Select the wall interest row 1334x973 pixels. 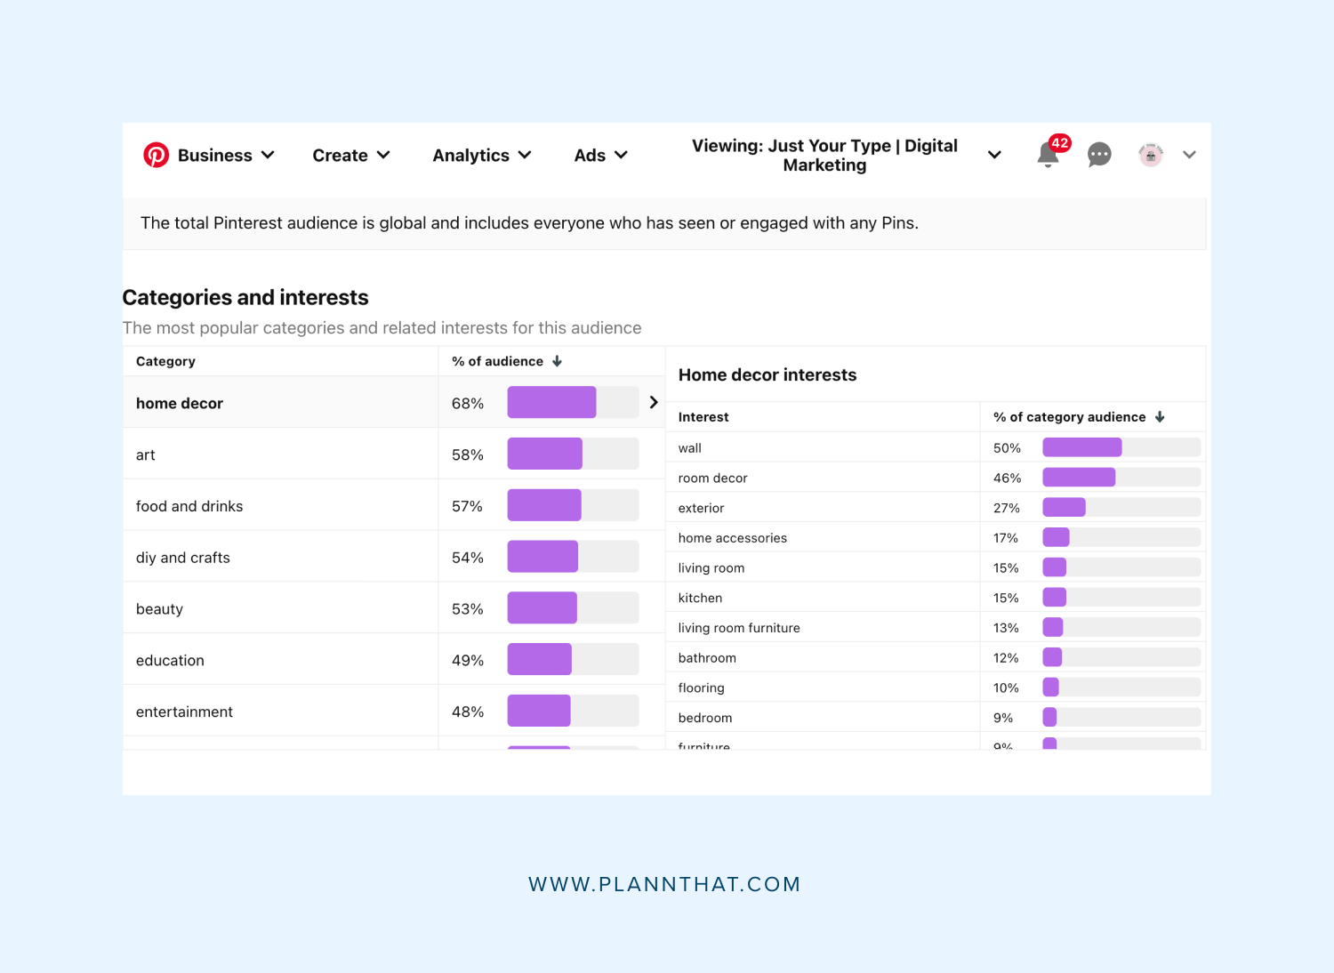[x=800, y=447]
